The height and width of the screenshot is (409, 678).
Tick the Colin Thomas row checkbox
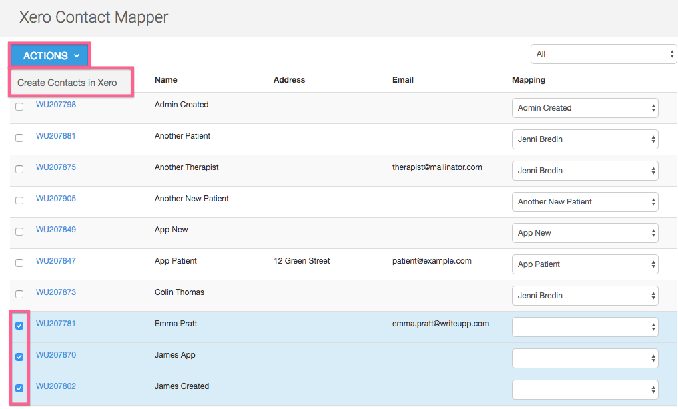19,294
